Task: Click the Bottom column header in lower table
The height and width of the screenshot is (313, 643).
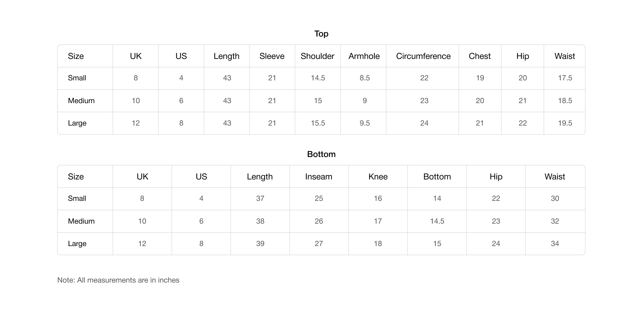Action: (437, 177)
